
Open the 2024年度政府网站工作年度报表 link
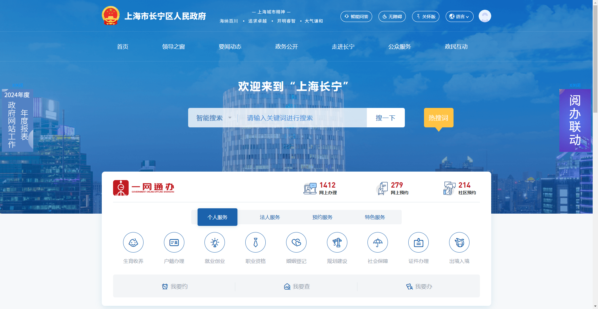click(x=17, y=121)
